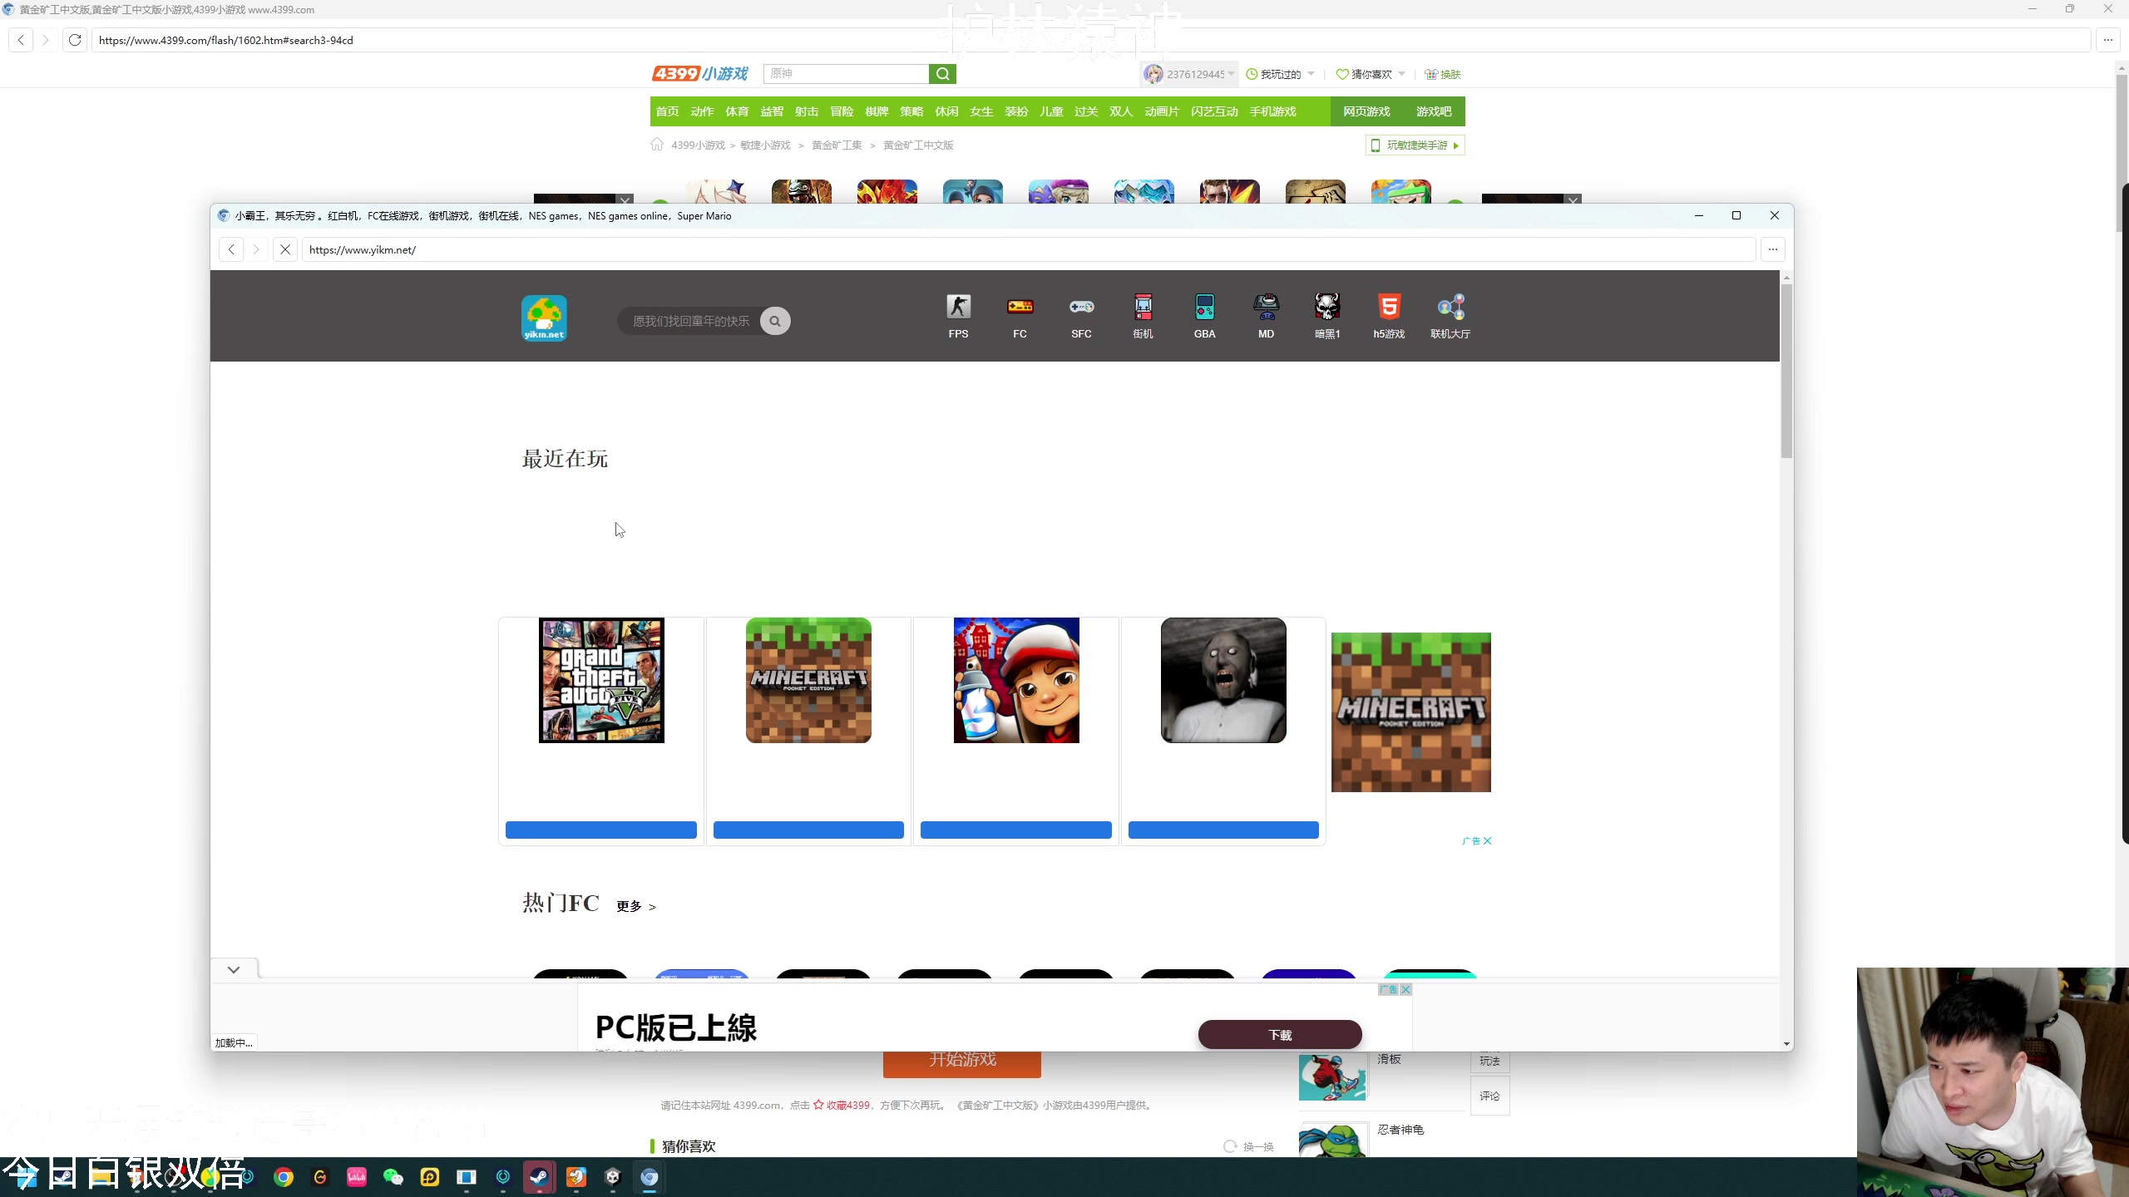Image resolution: width=2129 pixels, height=1197 pixels.
Task: Open the MD games category icon
Action: (x=1266, y=307)
